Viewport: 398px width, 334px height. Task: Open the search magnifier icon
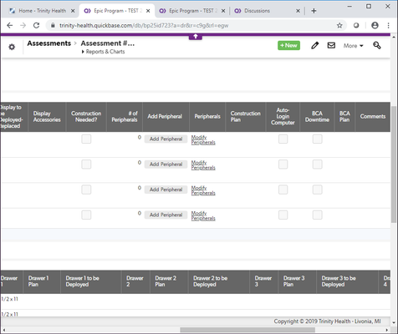point(377,45)
